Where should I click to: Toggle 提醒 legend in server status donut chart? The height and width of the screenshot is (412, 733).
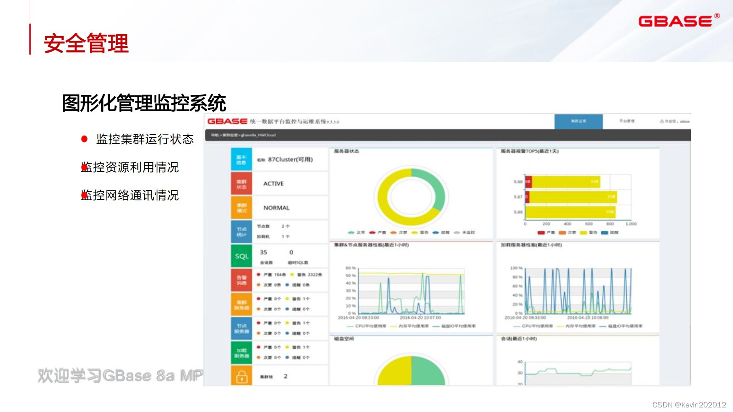[441, 233]
